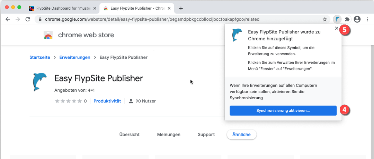Click the Startseite breadcrumb link
Screen dimensions: 374x159
39,57
